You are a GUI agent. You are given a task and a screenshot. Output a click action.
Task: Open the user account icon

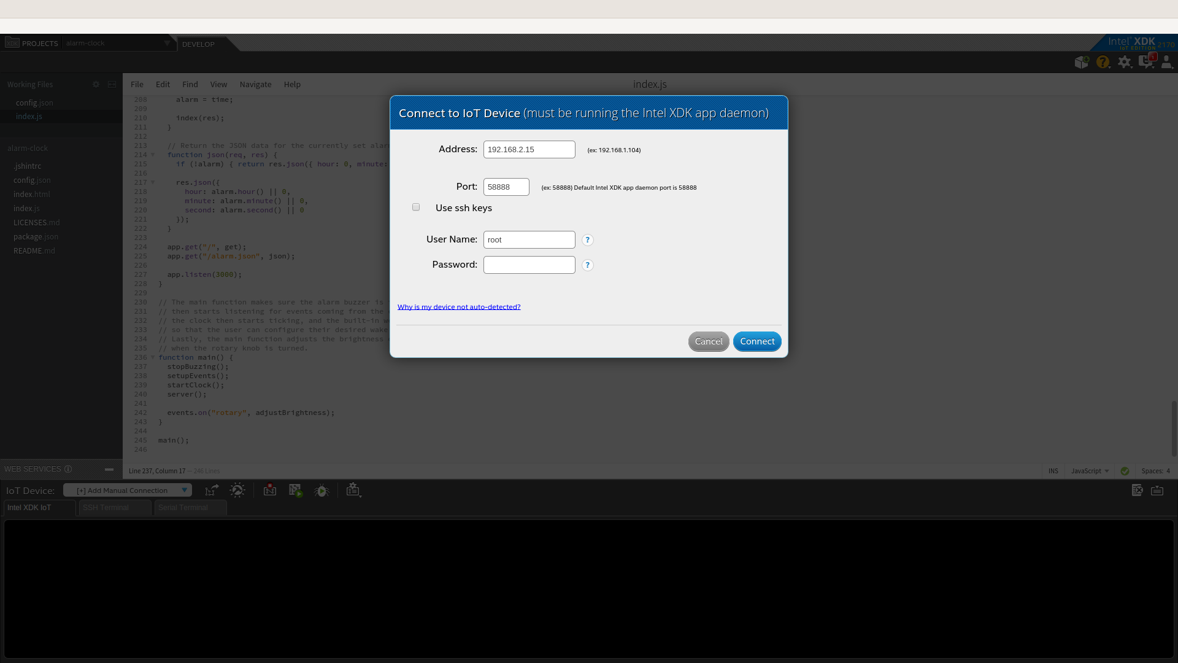(x=1167, y=62)
